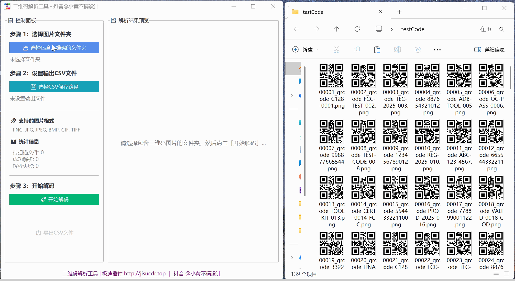Open the See more (...) menu
Image resolution: width=515 pixels, height=281 pixels.
pyautogui.click(x=437, y=50)
